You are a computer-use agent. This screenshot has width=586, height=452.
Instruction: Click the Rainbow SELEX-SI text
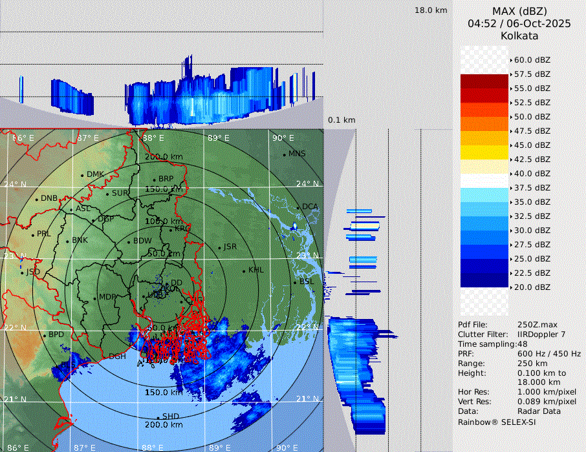click(497, 422)
